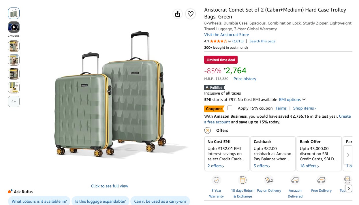Tick the Apply 15% coupon checkbox
Screen dimensions: 359x205
[230, 108]
